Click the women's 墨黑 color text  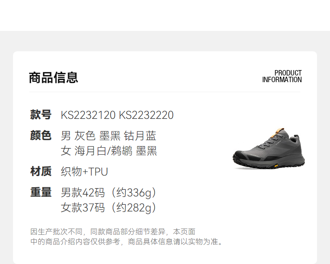(x=147, y=151)
